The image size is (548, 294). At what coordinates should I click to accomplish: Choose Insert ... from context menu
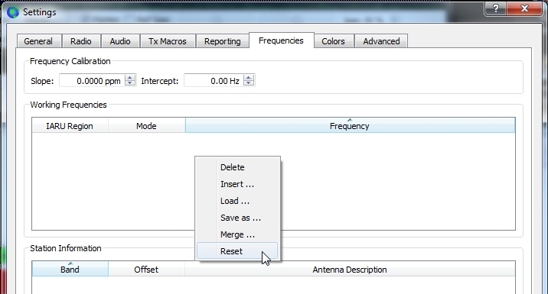(237, 184)
